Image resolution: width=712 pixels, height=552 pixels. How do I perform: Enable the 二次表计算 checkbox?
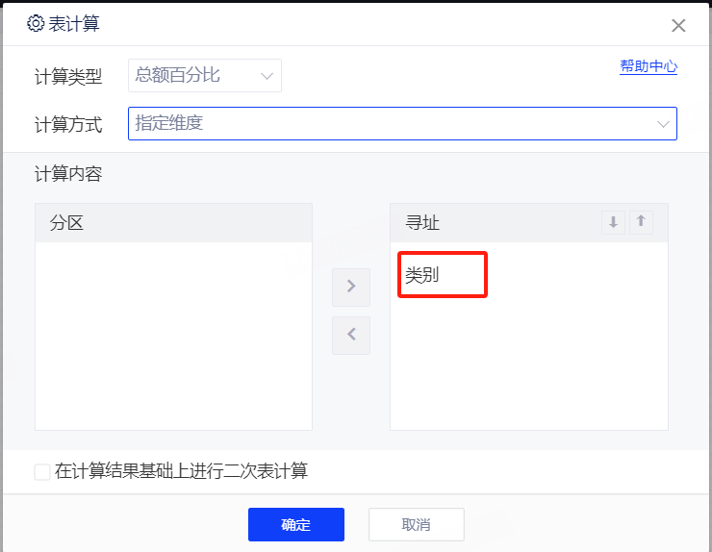[42, 472]
